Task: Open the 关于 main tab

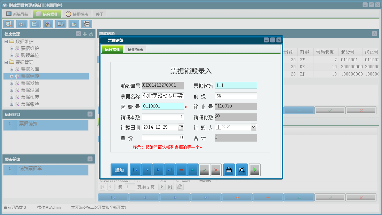Action: [100, 14]
